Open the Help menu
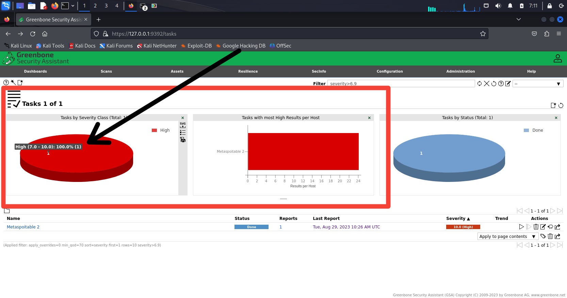The width and height of the screenshot is (567, 298). pyautogui.click(x=531, y=71)
